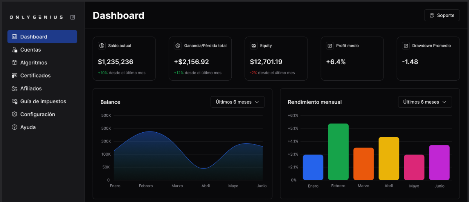
Task: Click the Algoritmos cube icon
Action: pyautogui.click(x=14, y=63)
